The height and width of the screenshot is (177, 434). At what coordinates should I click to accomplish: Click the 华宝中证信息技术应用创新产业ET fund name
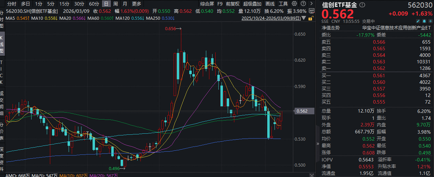point(397,28)
